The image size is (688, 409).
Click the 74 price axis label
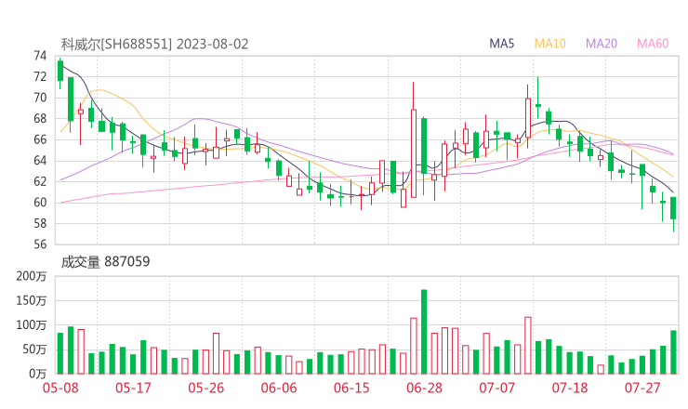[40, 56]
